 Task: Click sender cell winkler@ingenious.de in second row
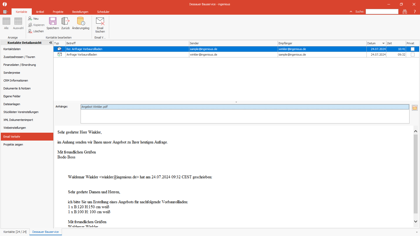[x=233, y=55]
